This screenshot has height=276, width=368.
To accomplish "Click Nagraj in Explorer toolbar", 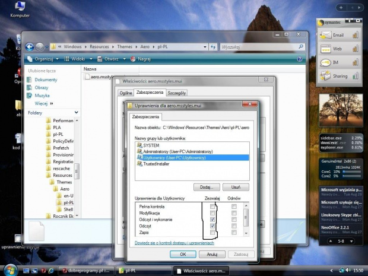I will (141, 59).
